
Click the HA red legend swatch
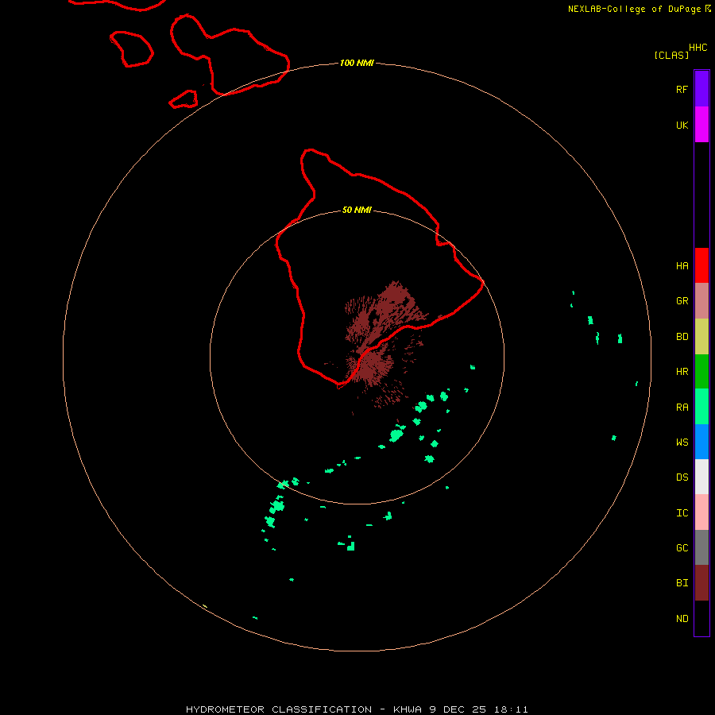click(701, 265)
